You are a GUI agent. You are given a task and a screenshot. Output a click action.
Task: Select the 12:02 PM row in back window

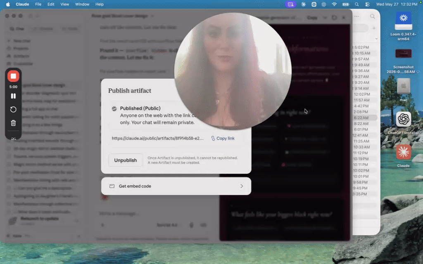point(364,94)
